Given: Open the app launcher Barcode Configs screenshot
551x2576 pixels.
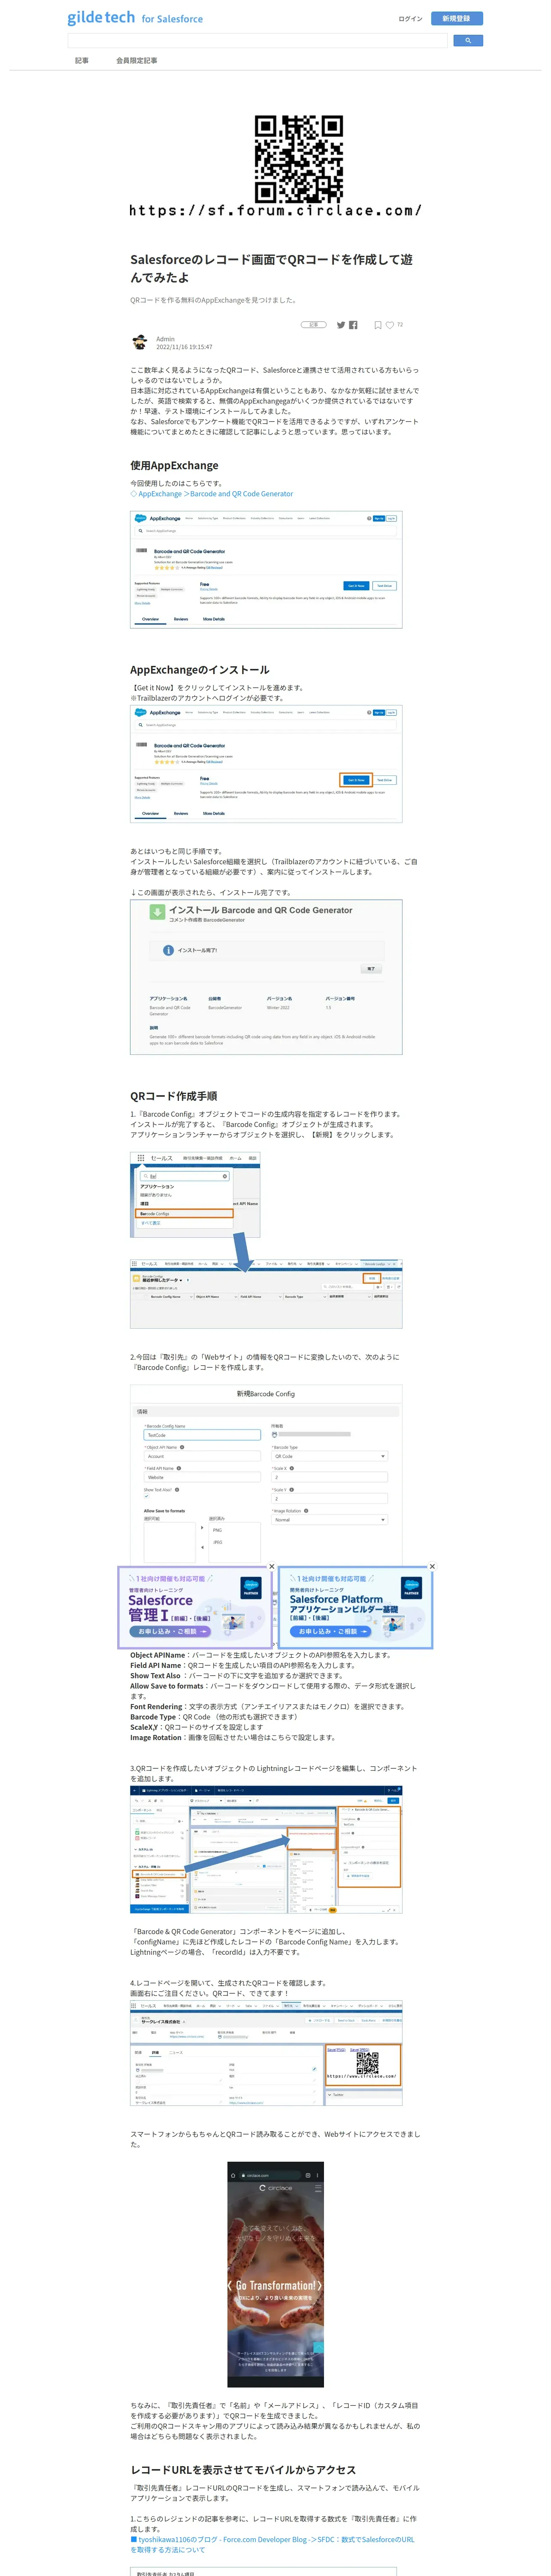Looking at the screenshot, I should coord(266,1240).
